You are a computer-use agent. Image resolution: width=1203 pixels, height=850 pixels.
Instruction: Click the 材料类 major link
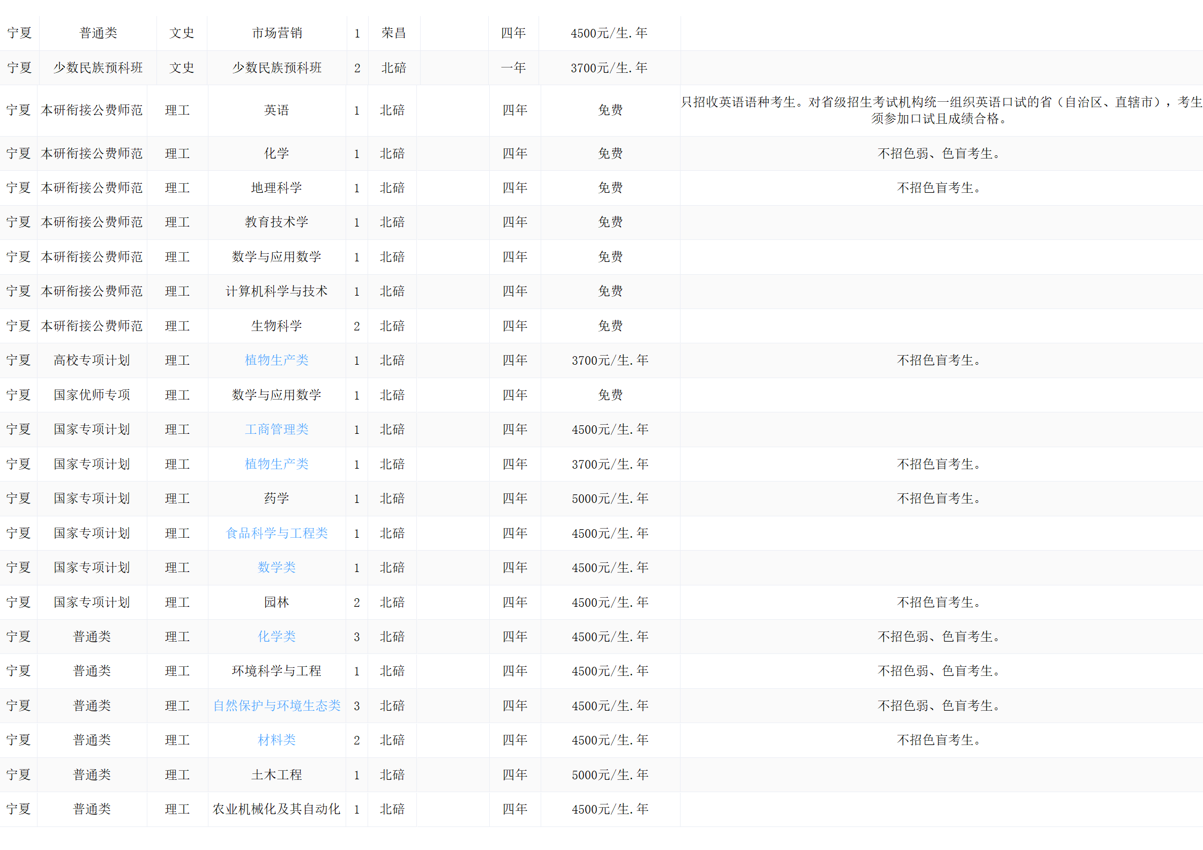click(277, 740)
